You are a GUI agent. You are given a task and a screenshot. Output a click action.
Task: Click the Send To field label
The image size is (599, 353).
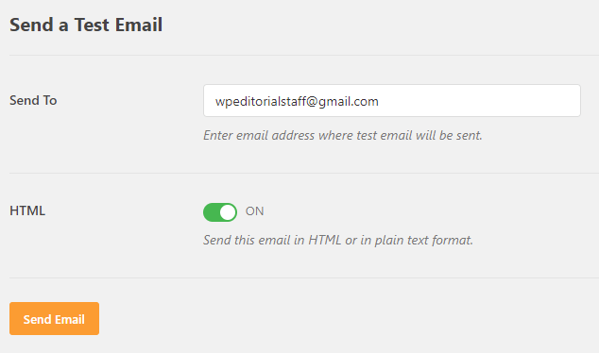click(x=33, y=100)
